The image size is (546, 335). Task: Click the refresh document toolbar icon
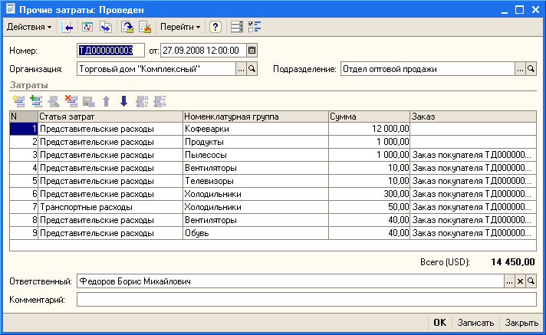pos(87,27)
